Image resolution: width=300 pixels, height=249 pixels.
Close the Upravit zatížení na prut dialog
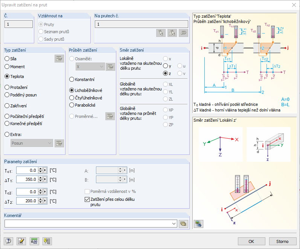(294, 5)
